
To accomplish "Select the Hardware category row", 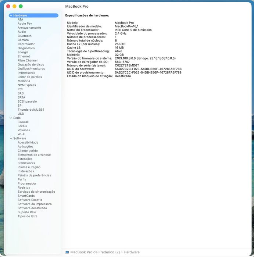I will (33, 15).
